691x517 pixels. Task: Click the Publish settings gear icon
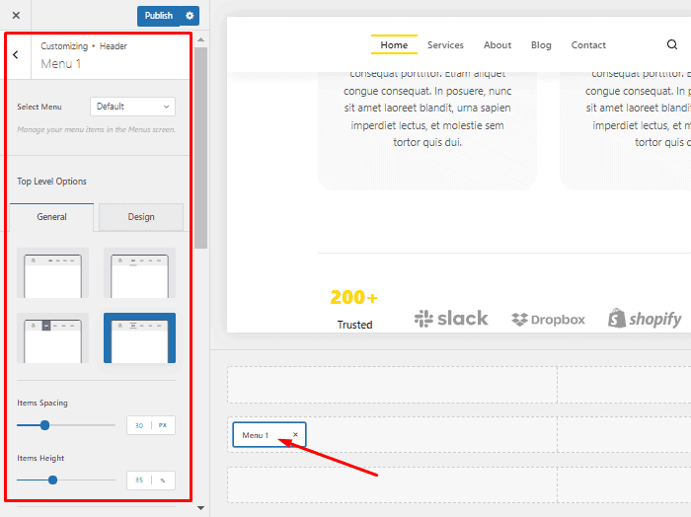point(190,16)
